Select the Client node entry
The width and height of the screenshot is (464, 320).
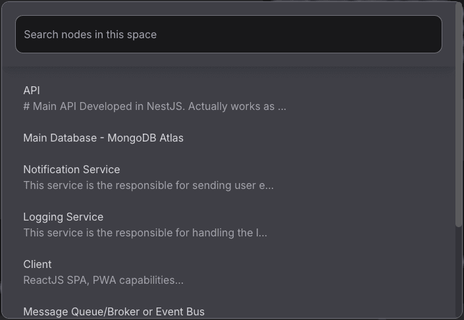(228, 272)
